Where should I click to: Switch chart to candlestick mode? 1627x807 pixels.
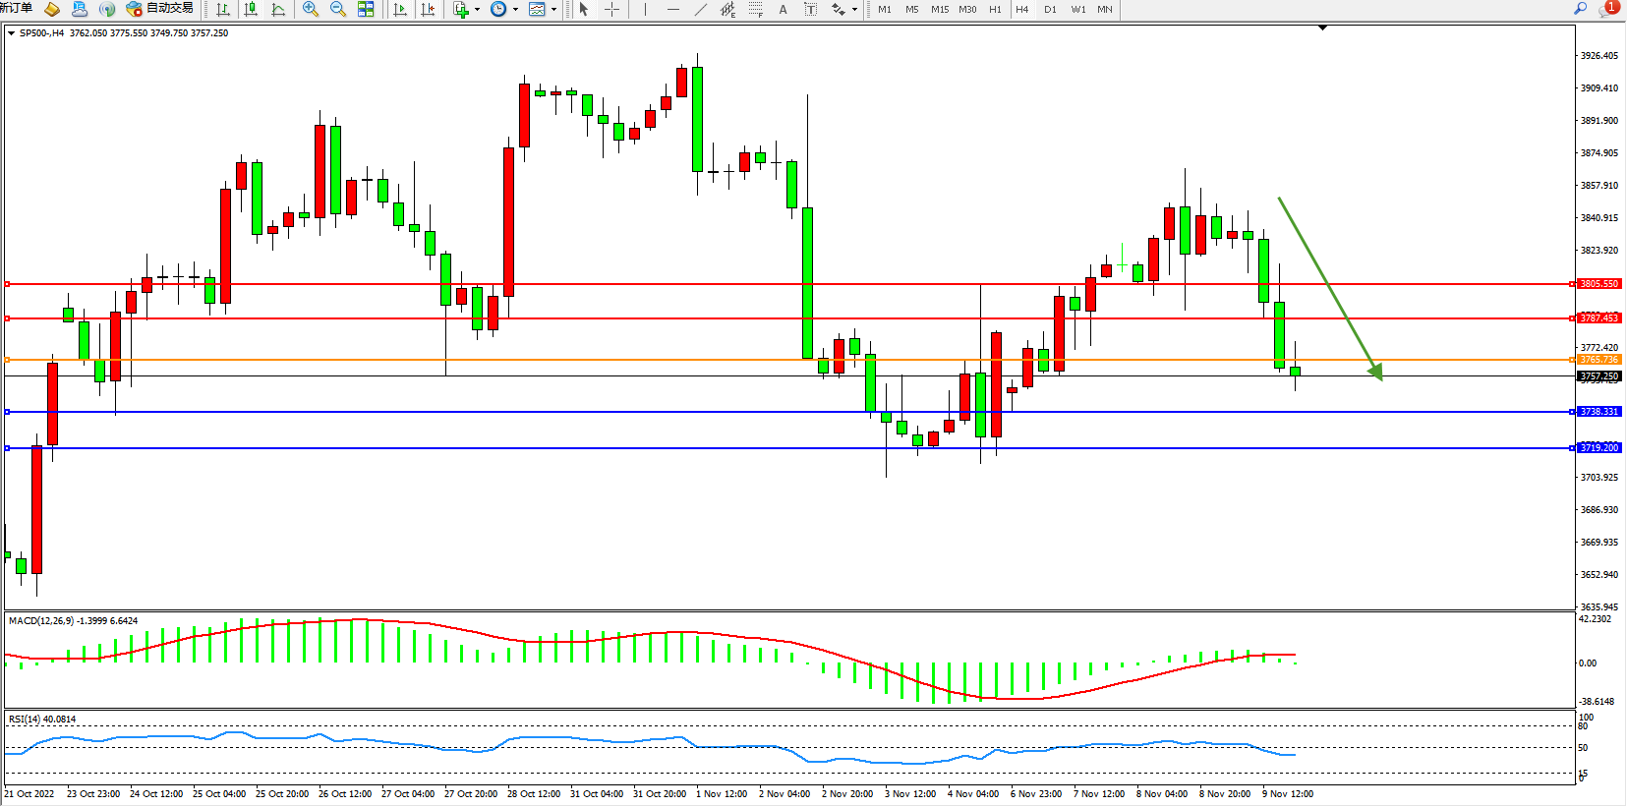pyautogui.click(x=251, y=9)
